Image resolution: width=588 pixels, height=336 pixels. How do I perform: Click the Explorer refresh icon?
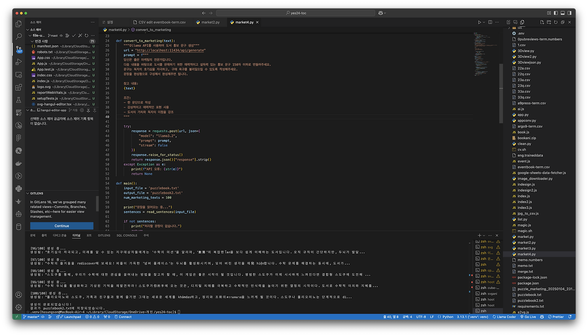(x=556, y=22)
